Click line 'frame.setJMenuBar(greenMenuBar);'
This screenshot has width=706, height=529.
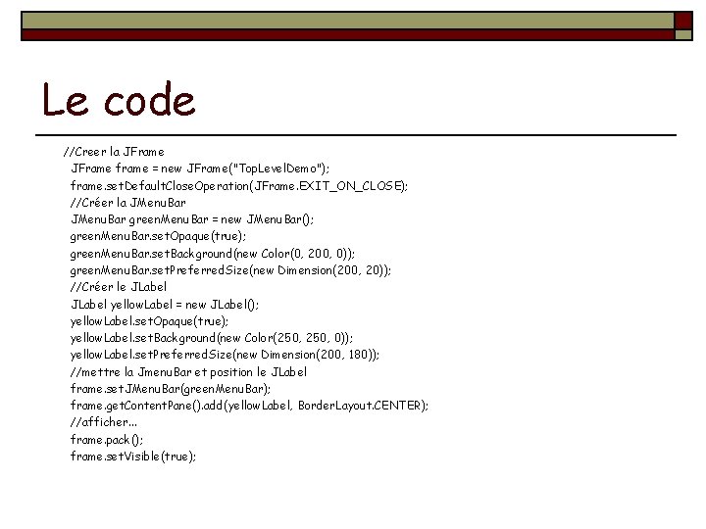point(171,389)
